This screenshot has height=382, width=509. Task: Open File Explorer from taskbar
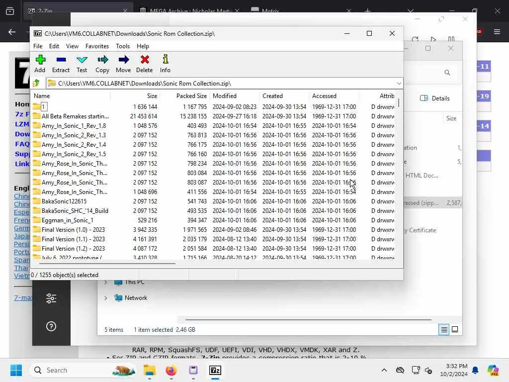150,370
